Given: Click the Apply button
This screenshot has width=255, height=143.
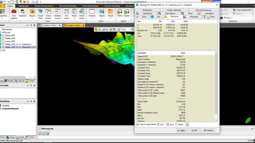Looking at the screenshot, I should [x=182, y=130].
